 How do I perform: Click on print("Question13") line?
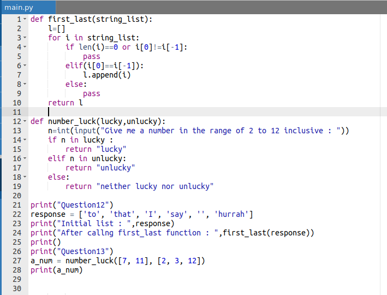(72, 251)
